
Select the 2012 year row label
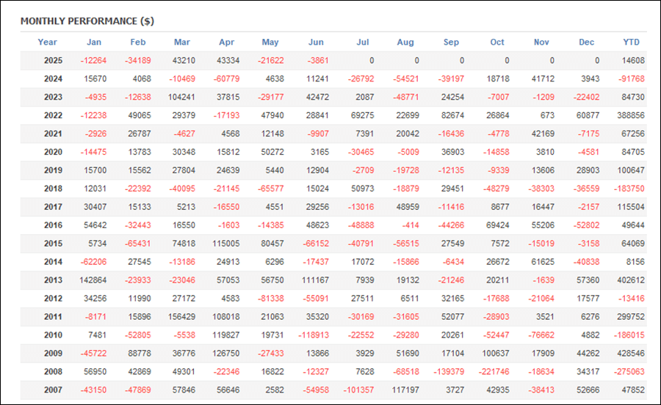53,299
